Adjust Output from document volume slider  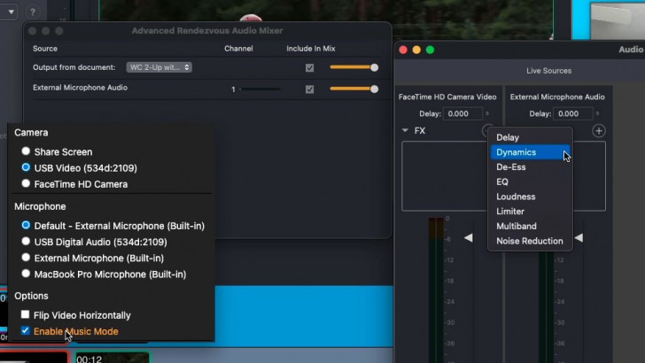point(354,67)
